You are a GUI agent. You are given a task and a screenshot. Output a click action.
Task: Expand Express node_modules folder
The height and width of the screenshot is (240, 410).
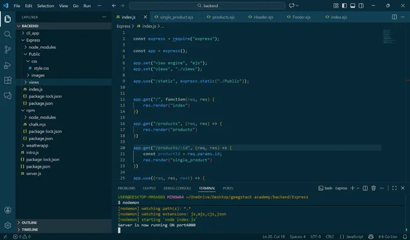point(64,47)
